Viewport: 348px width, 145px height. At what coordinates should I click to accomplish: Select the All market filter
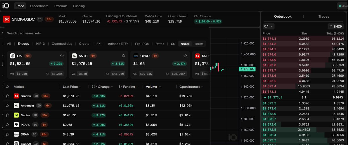point(9,44)
